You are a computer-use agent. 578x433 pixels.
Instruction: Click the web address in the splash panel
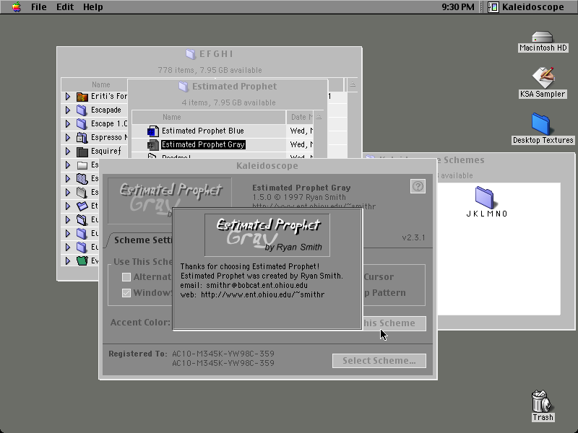(x=263, y=294)
